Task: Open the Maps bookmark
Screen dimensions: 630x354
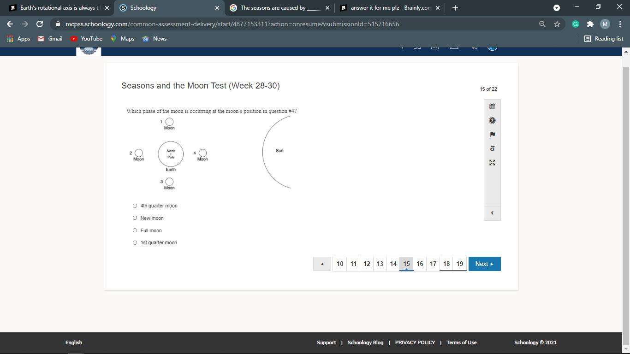Action: (x=122, y=39)
